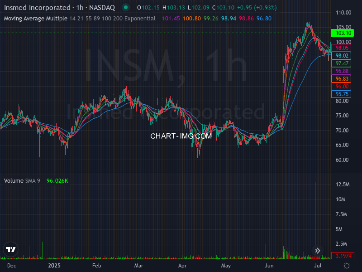The image size is (362, 272).
Task: Click the Dec label on time axis
Action: pyautogui.click(x=12, y=266)
